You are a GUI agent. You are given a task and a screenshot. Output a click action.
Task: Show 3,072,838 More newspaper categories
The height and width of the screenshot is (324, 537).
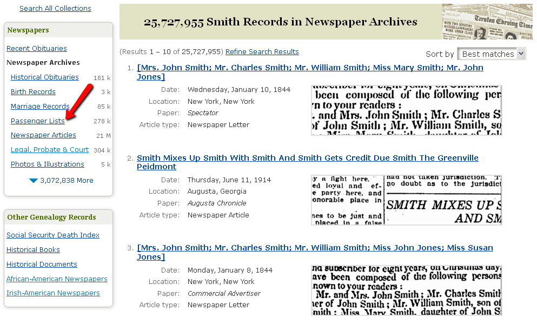(x=67, y=181)
